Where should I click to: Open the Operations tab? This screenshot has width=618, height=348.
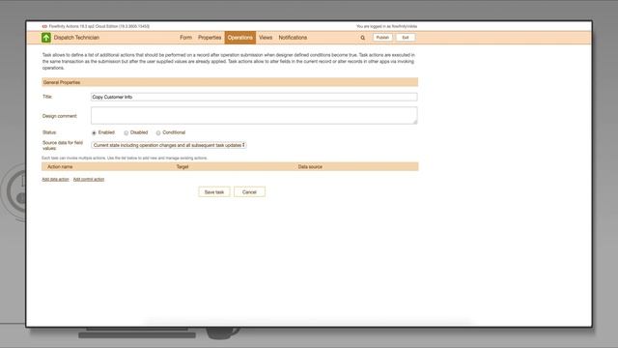click(x=240, y=38)
